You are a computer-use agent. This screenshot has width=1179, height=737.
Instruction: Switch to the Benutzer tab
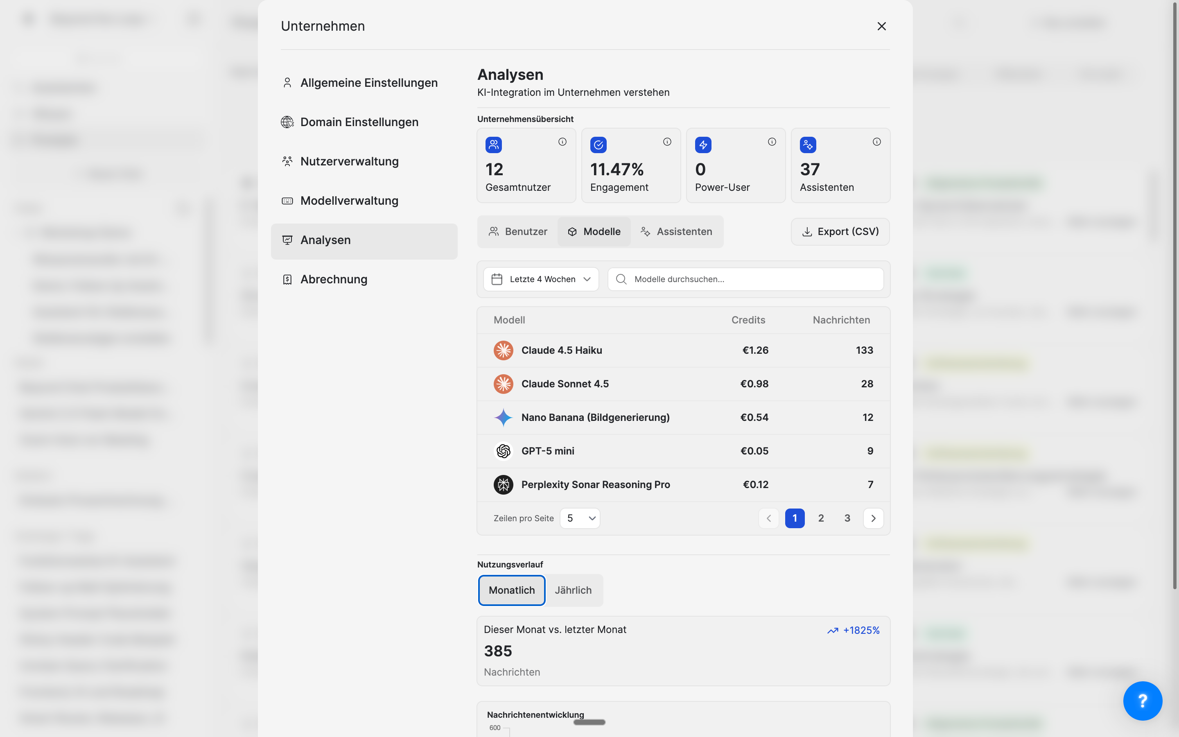tap(518, 231)
